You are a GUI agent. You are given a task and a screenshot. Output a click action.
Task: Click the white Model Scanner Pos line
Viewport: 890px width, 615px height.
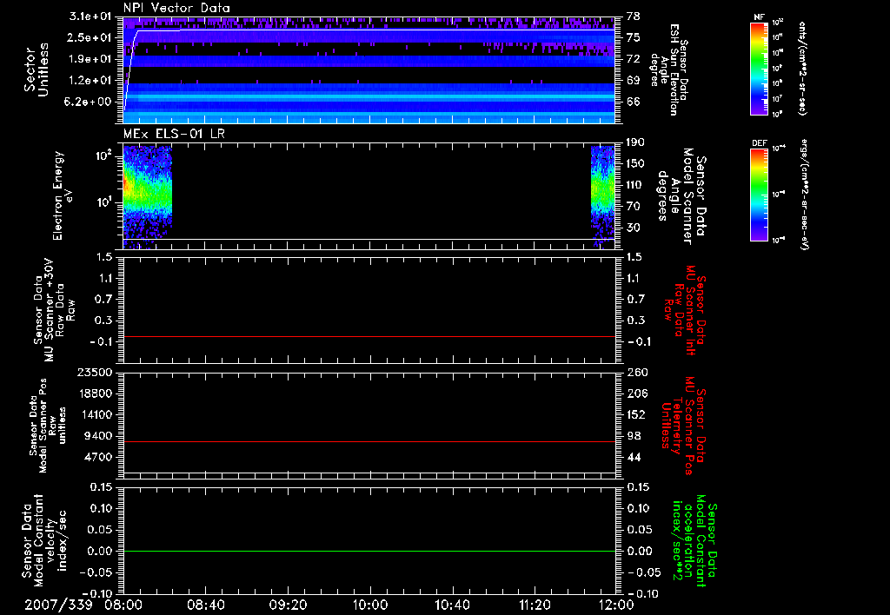pos(369,473)
